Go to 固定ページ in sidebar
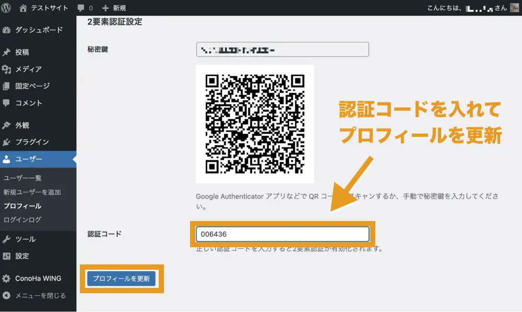 (32, 86)
